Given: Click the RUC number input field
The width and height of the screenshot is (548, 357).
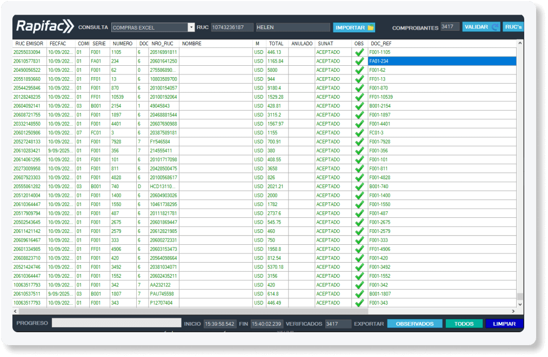Looking at the screenshot, I should [x=232, y=28].
